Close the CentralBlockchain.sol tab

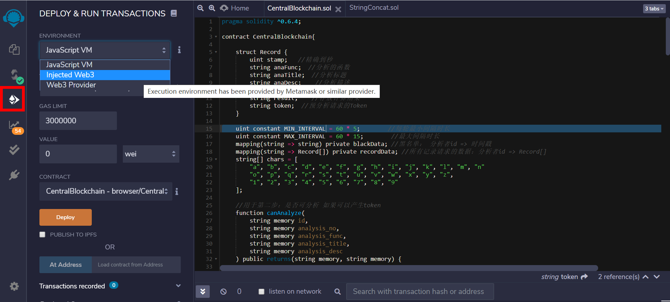coord(338,9)
